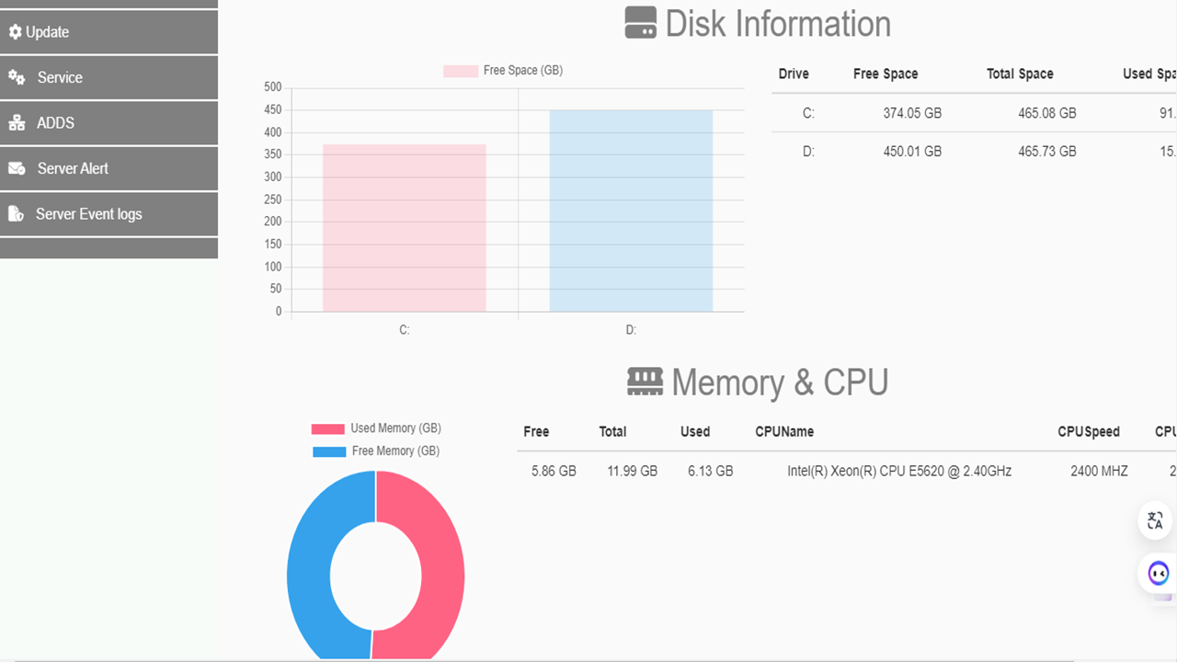Open the Server Event logs menu
The height and width of the screenshot is (662, 1177).
[x=88, y=214]
